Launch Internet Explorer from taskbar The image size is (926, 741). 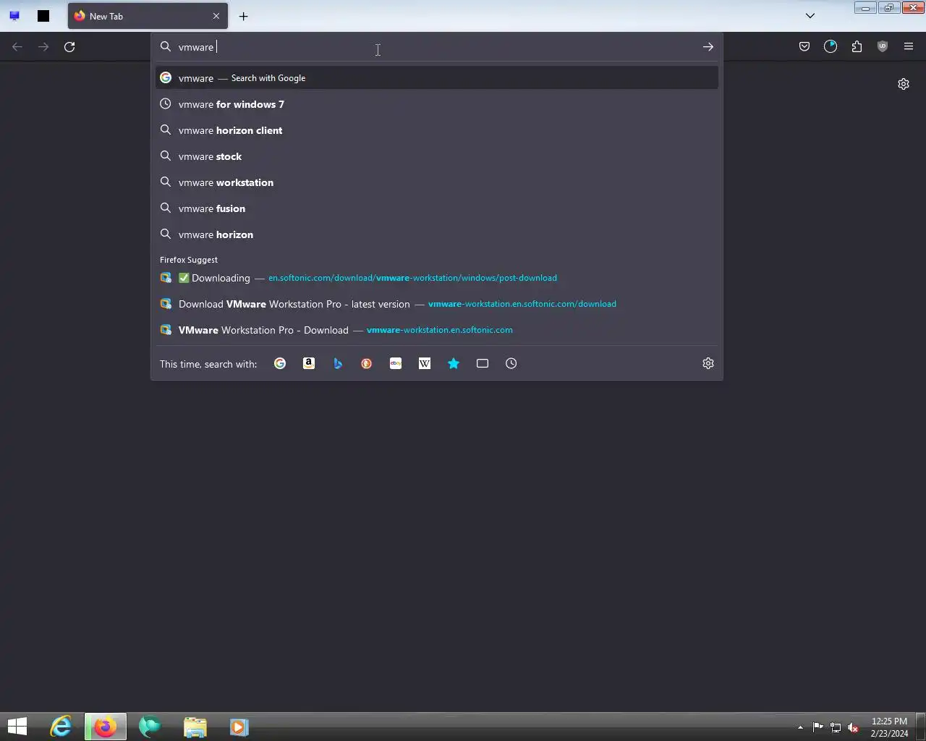[x=61, y=727]
